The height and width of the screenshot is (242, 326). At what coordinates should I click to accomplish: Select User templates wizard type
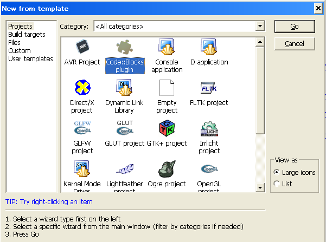point(30,58)
